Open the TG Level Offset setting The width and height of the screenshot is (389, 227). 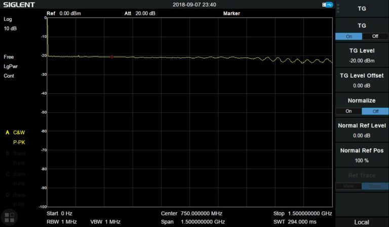[x=362, y=80]
